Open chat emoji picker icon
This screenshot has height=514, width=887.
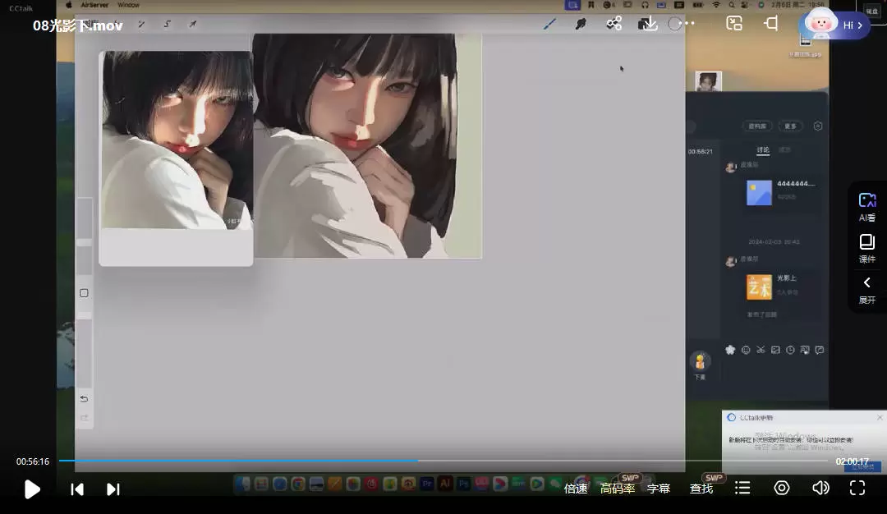(746, 350)
